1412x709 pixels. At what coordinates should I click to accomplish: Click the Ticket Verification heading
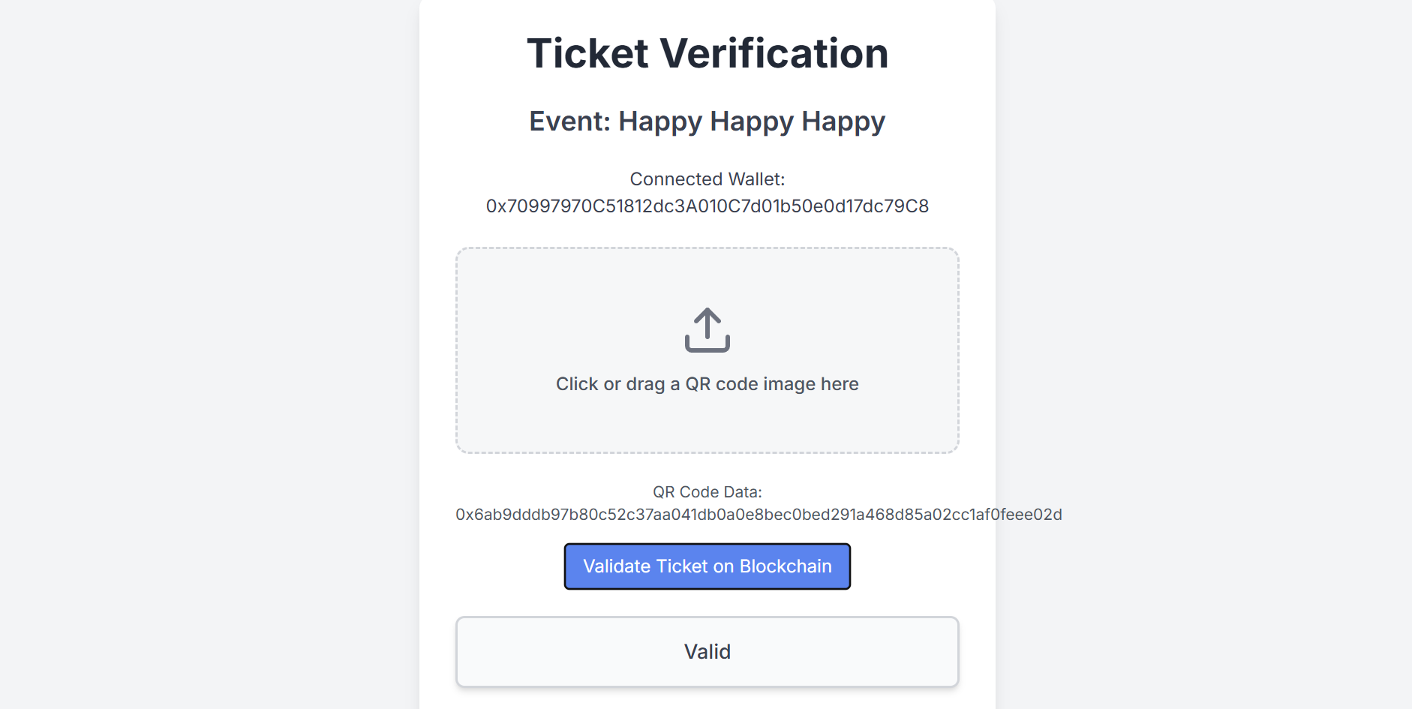706,53
